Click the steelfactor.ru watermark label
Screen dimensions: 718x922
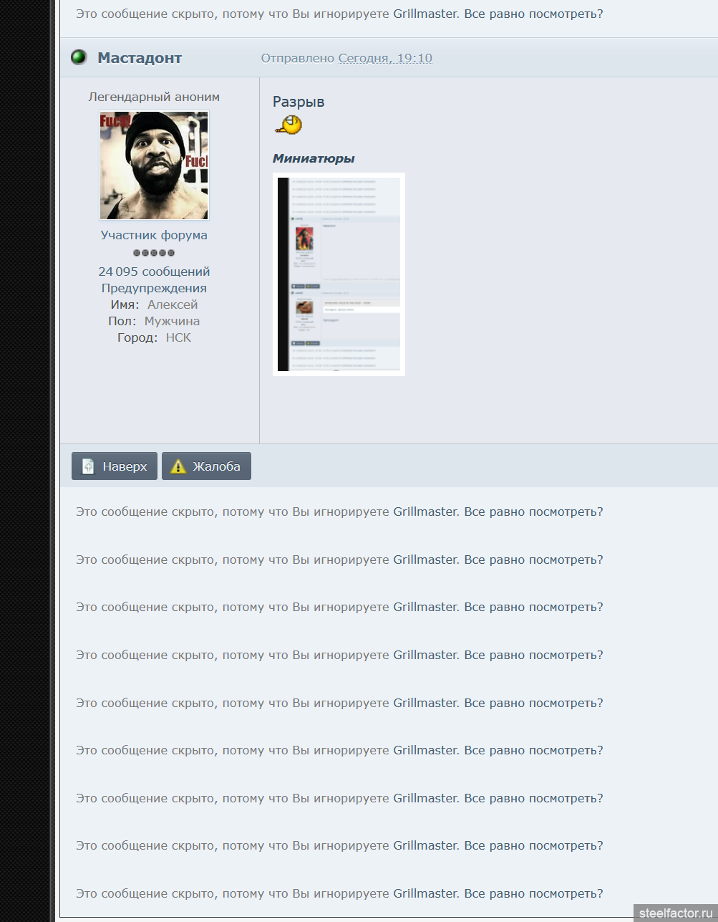[x=675, y=913]
